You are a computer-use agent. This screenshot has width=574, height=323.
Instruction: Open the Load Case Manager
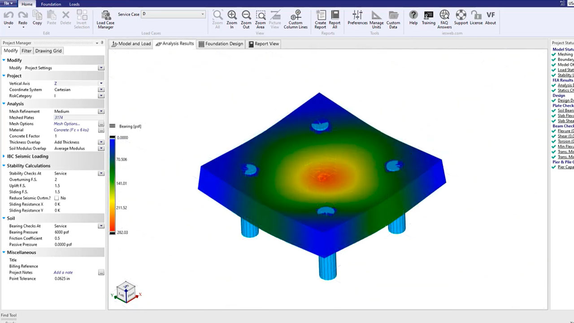click(x=105, y=19)
